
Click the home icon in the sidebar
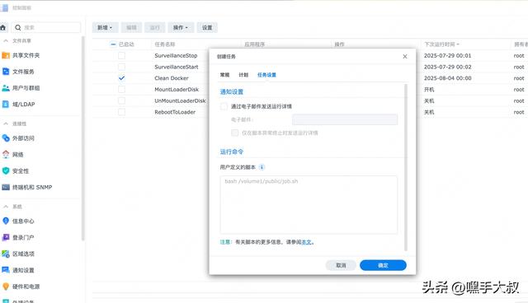[x=3, y=27]
